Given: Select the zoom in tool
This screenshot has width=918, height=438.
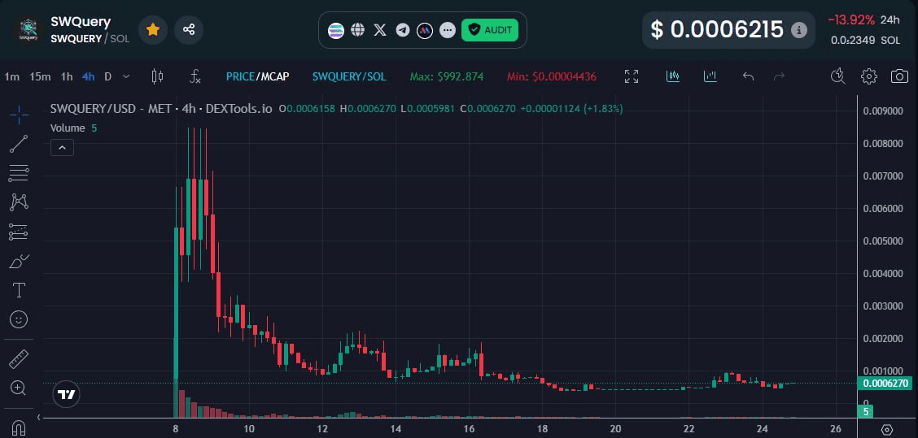Looking at the screenshot, I should (19, 388).
